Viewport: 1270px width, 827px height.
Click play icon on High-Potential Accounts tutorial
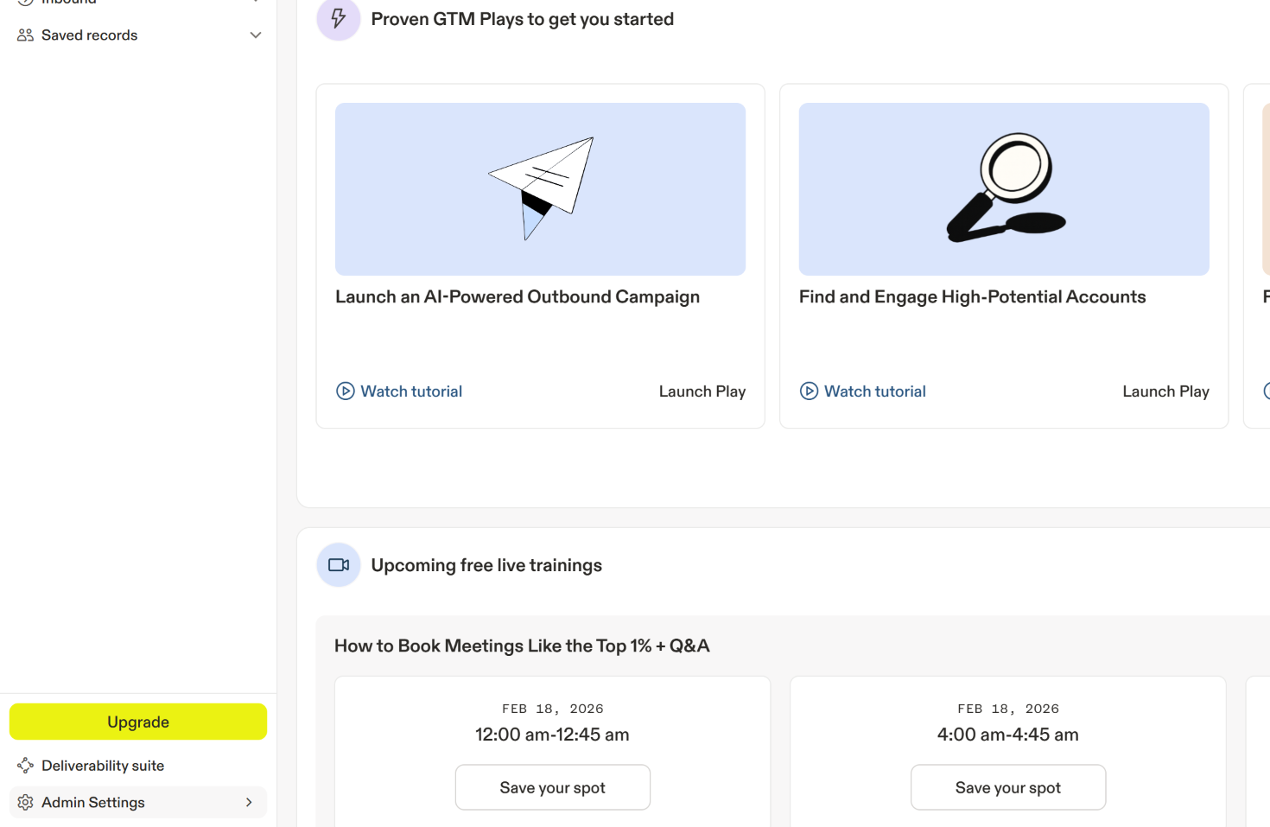click(809, 391)
